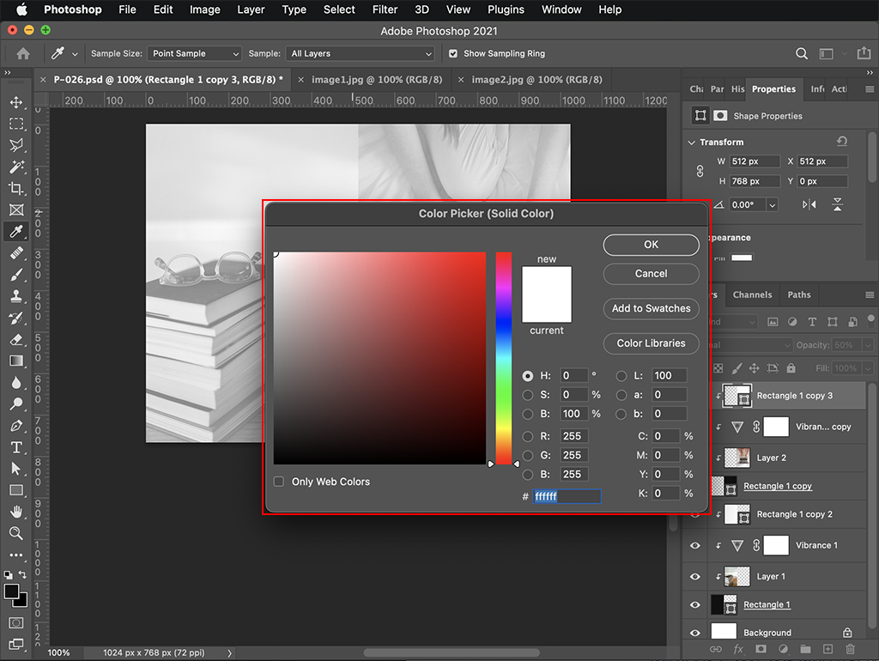Click Cancel in Color Picker
Image resolution: width=879 pixels, height=661 pixels.
click(x=651, y=274)
